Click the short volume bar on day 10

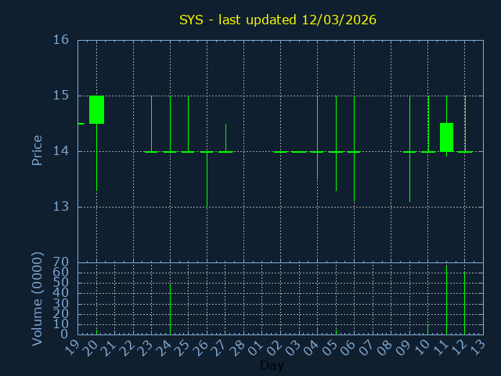point(427,329)
